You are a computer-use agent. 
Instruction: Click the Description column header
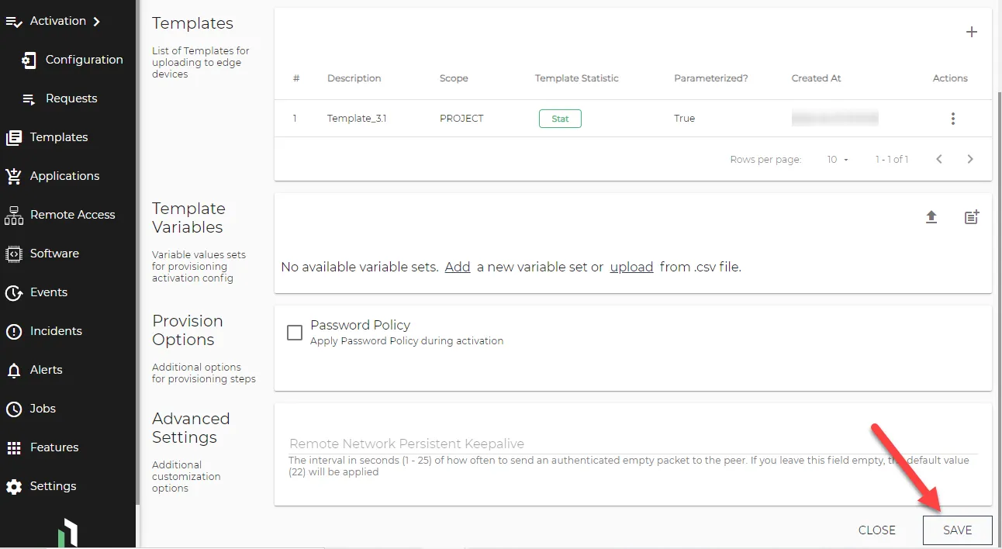click(354, 78)
